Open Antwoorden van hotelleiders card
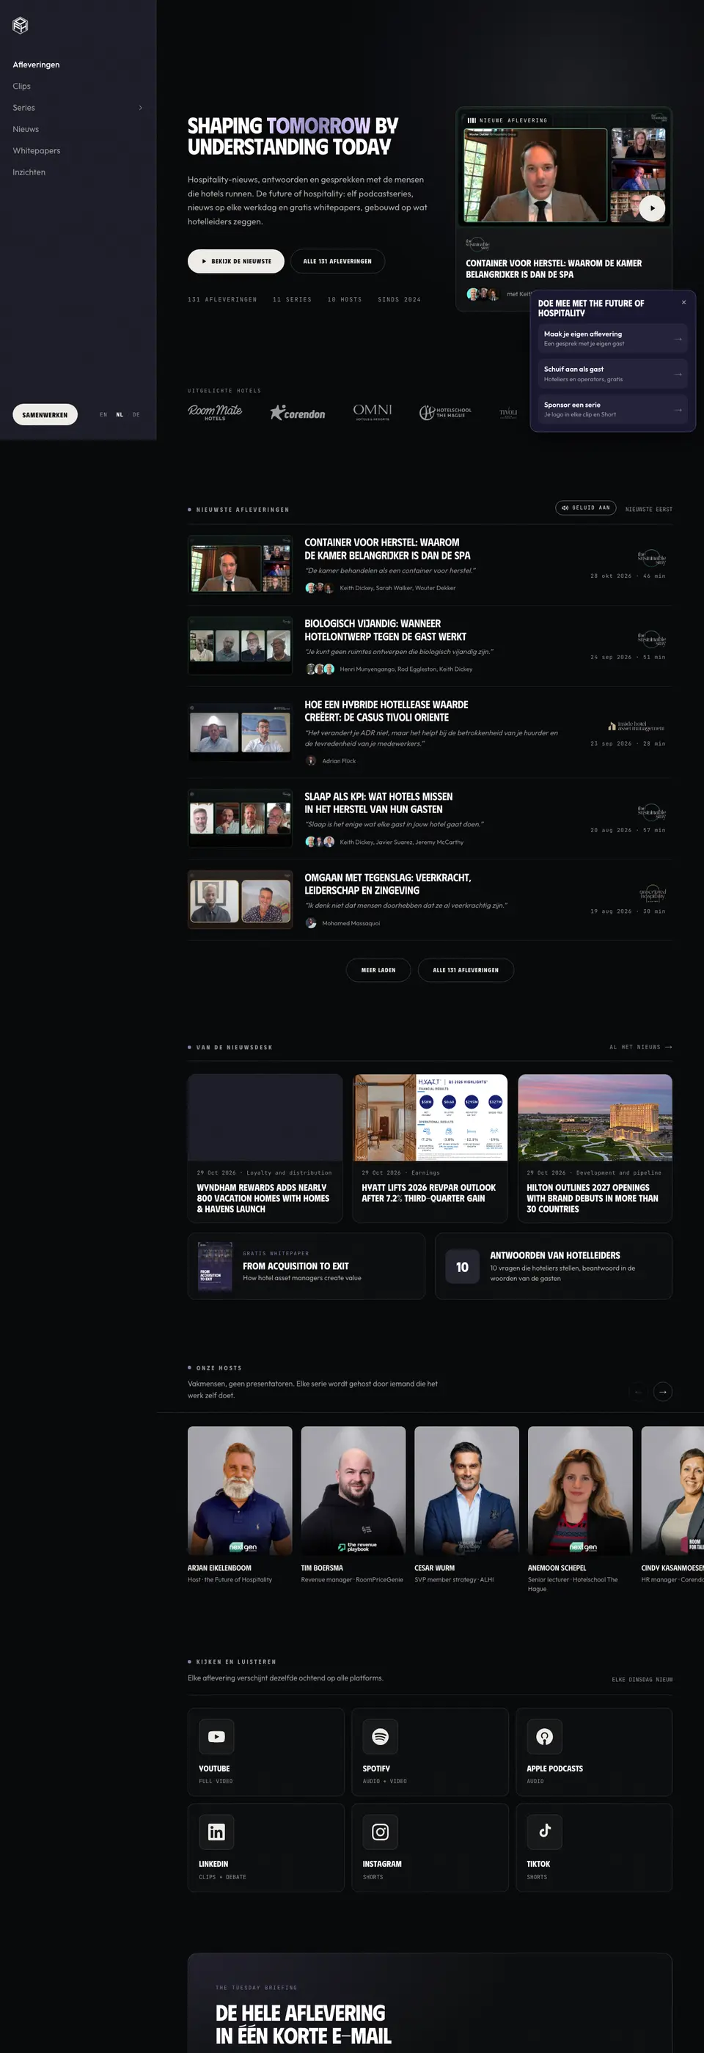This screenshot has width=704, height=2053. pos(554,1266)
